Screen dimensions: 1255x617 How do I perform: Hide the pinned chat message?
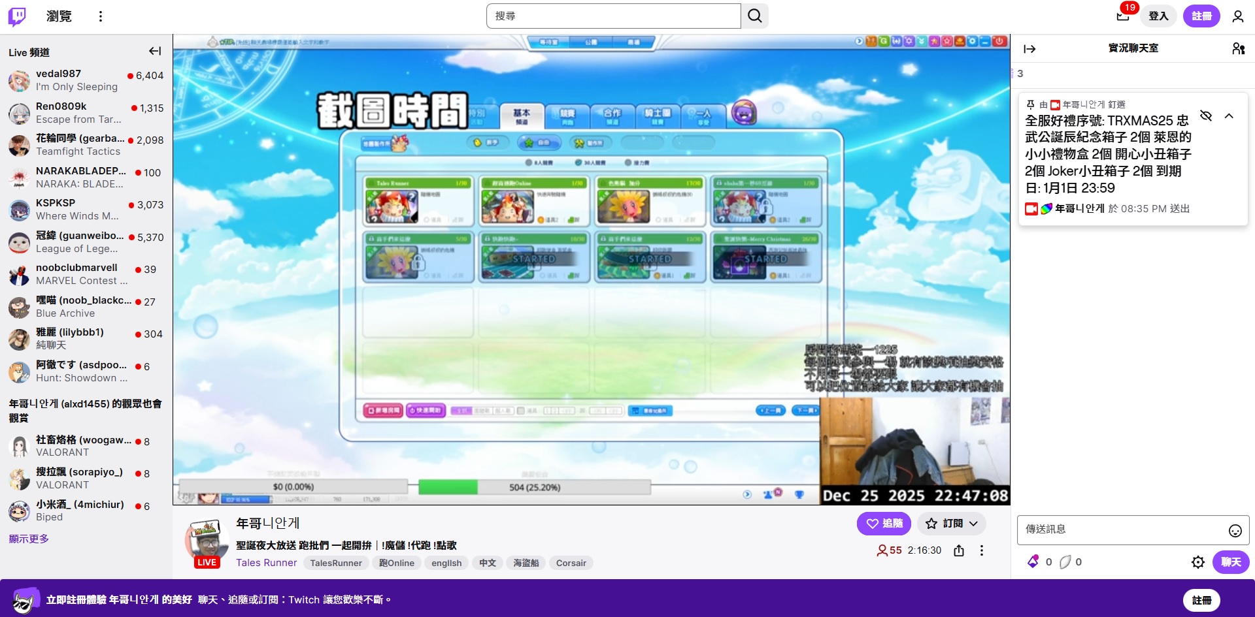tap(1206, 116)
